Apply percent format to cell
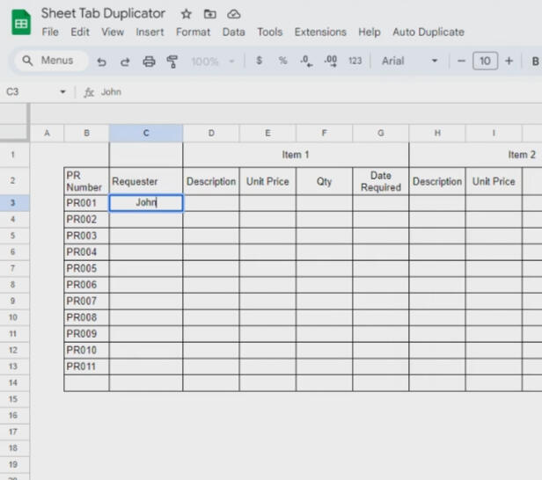This screenshot has height=480, width=542. pos(282,62)
